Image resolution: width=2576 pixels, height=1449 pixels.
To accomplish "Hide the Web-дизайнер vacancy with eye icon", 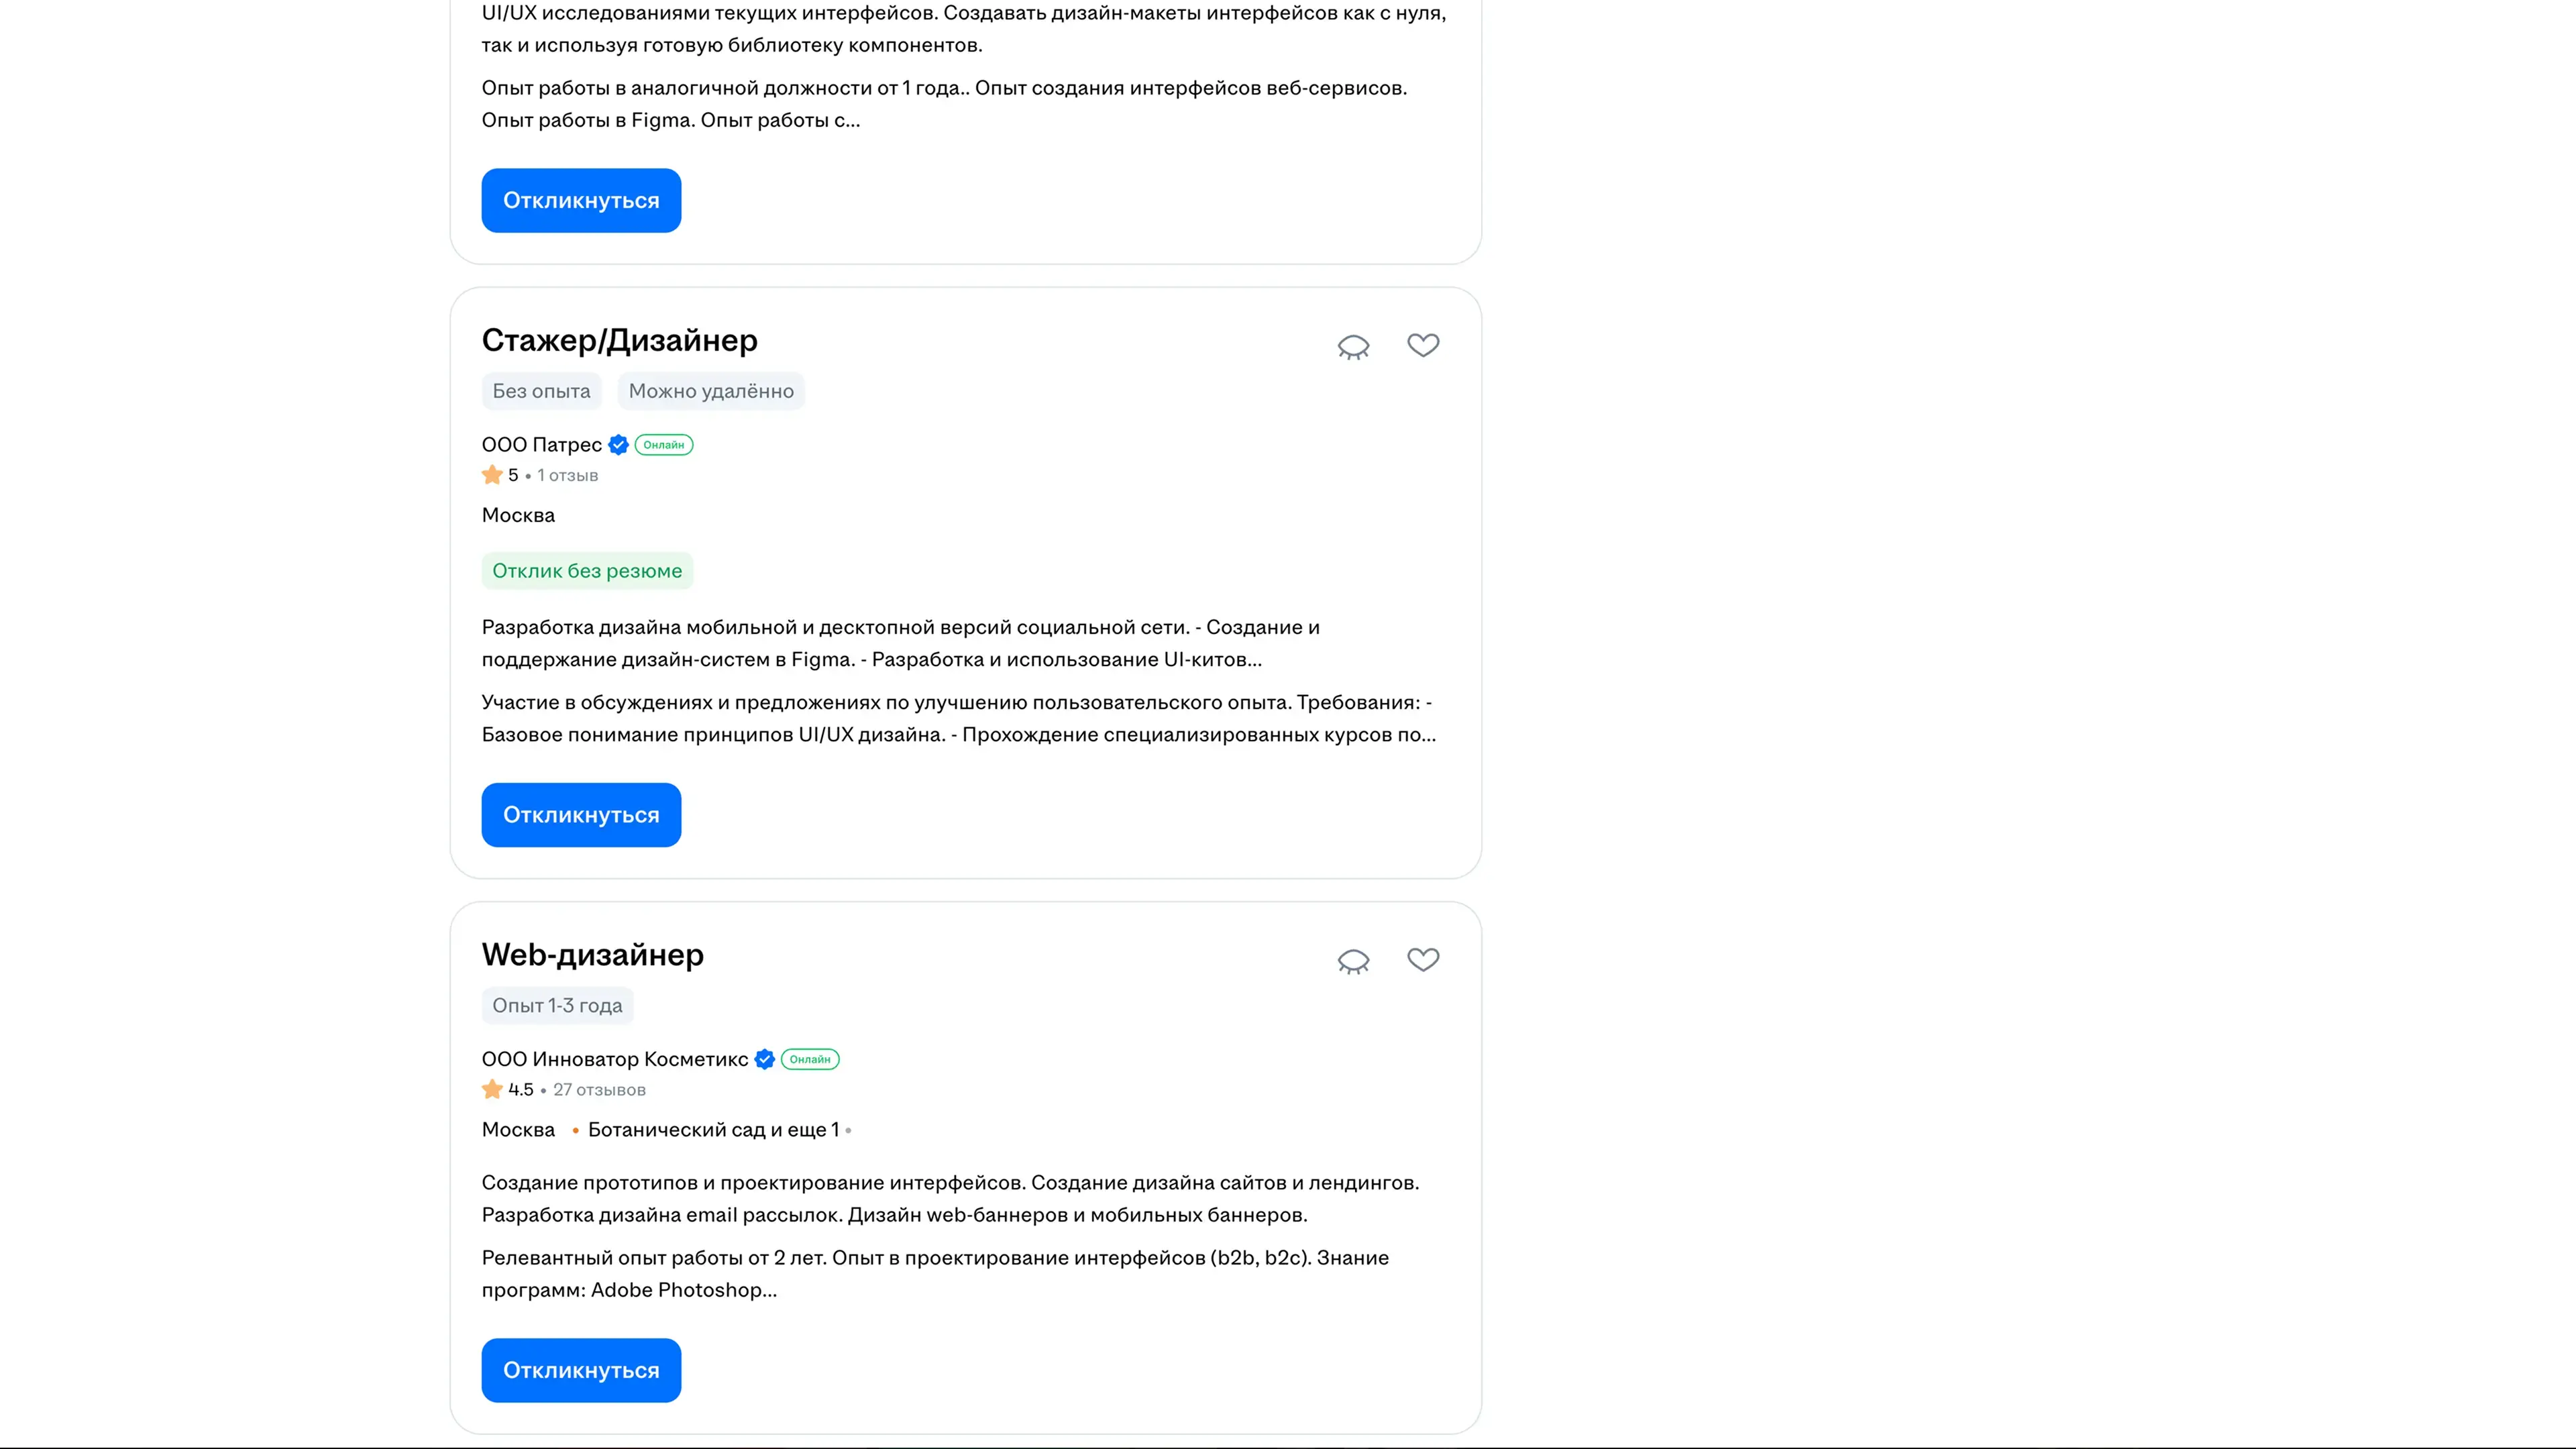I will pos(1353,961).
